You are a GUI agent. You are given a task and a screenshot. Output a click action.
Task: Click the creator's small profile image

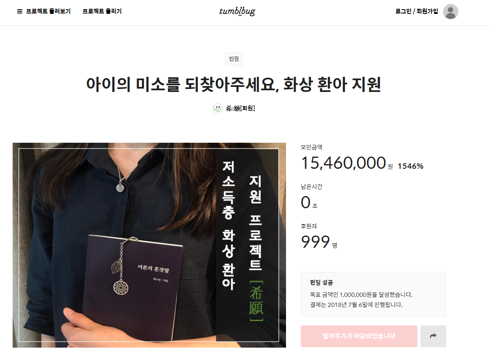(217, 108)
